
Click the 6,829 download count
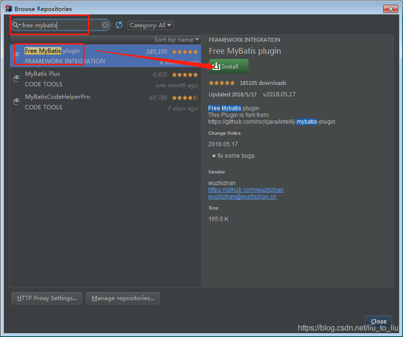click(x=160, y=75)
